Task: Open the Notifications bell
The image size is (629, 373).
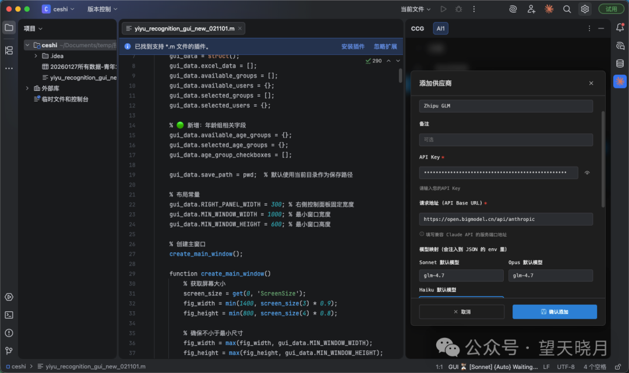Action: (620, 27)
